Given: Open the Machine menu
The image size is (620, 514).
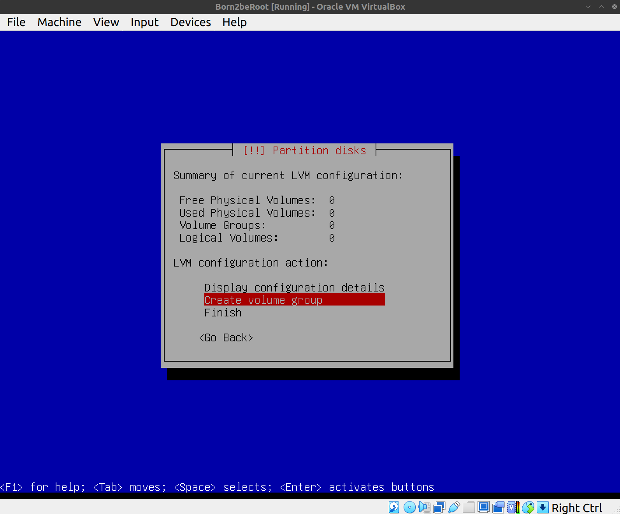Looking at the screenshot, I should pyautogui.click(x=59, y=22).
